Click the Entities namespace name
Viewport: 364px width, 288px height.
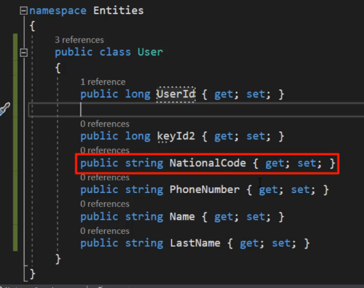[x=119, y=10]
